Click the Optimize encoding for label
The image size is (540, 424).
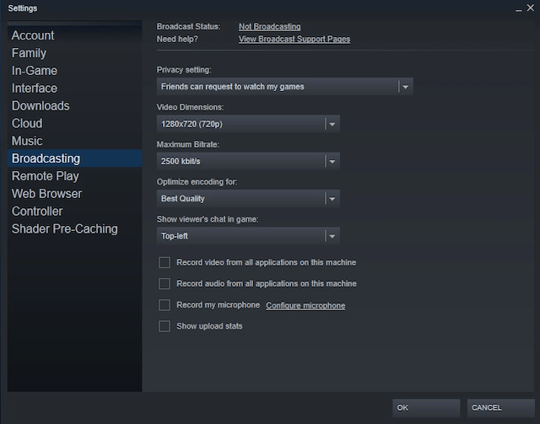197,182
